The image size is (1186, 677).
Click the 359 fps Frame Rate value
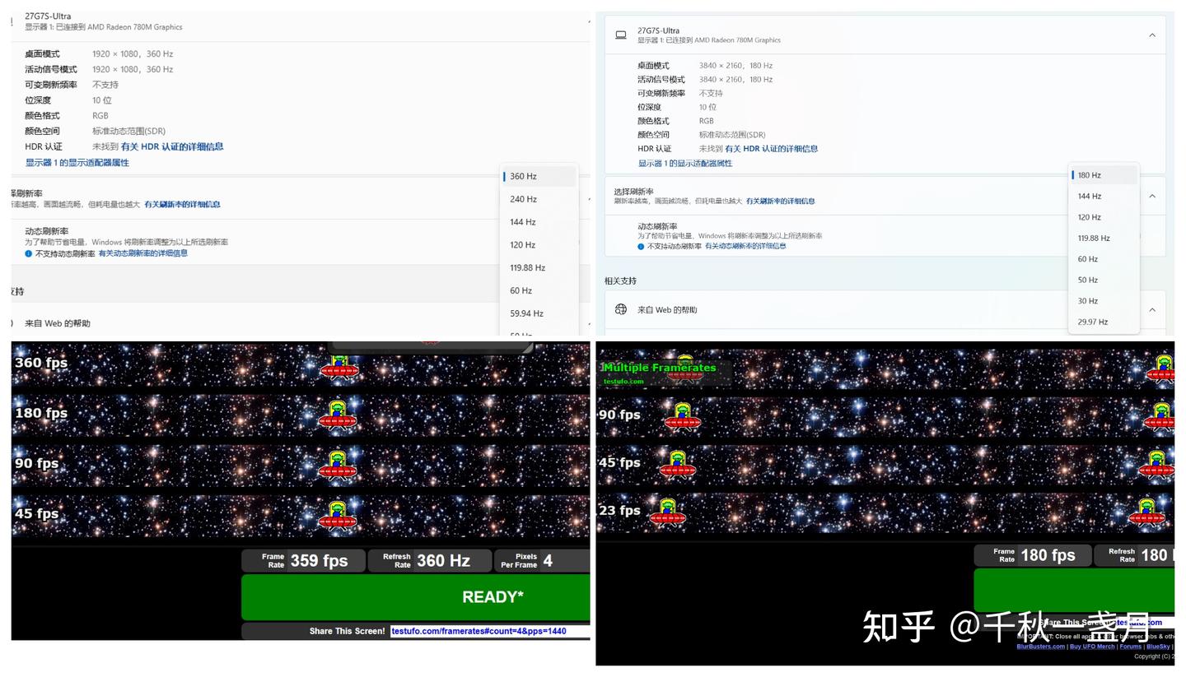tap(319, 561)
